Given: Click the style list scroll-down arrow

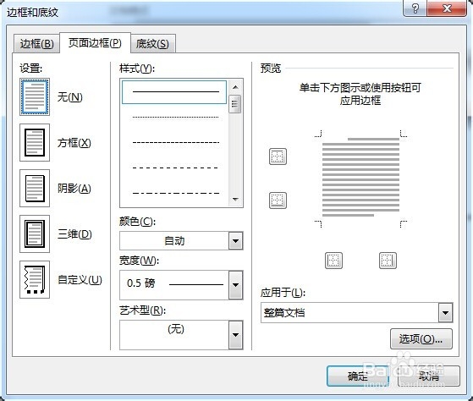Looking at the screenshot, I should [x=235, y=200].
